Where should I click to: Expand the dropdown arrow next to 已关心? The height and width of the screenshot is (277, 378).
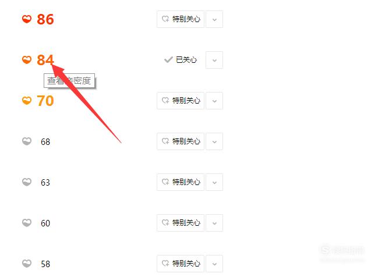click(x=214, y=60)
